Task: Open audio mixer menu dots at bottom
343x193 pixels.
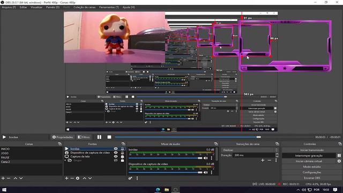Action: pos(137,179)
